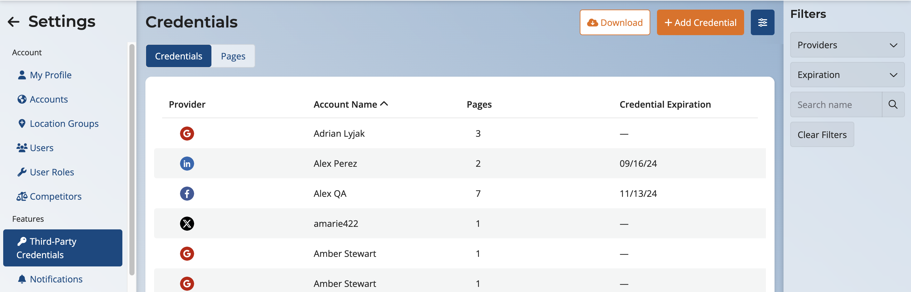
Task: Switch to the Pages tab
Action: click(x=233, y=56)
